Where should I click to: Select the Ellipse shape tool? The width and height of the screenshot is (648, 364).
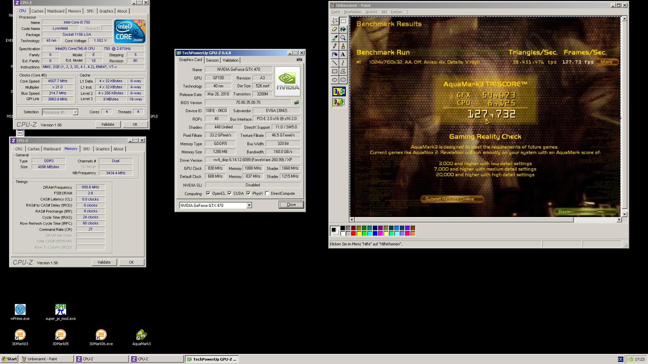[x=335, y=80]
